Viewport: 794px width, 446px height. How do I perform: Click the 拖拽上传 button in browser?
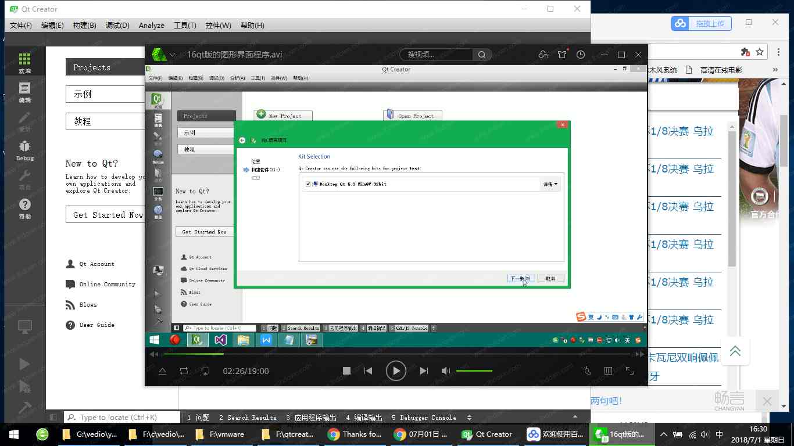tap(702, 23)
